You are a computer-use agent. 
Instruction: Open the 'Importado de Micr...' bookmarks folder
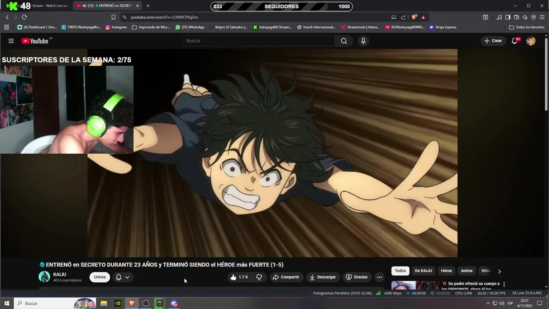coord(151,27)
